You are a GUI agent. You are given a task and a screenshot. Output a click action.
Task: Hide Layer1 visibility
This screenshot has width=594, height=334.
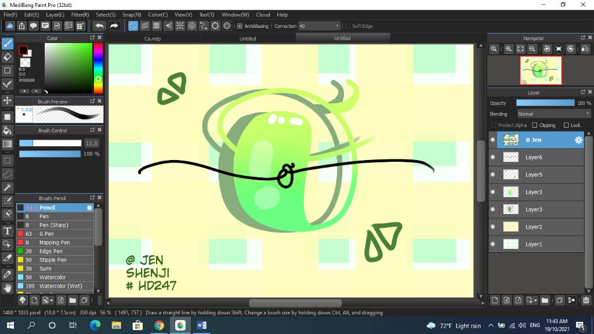pos(493,244)
